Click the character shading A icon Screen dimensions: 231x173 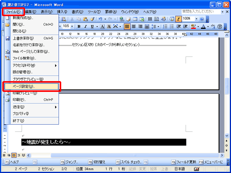coord(109,27)
